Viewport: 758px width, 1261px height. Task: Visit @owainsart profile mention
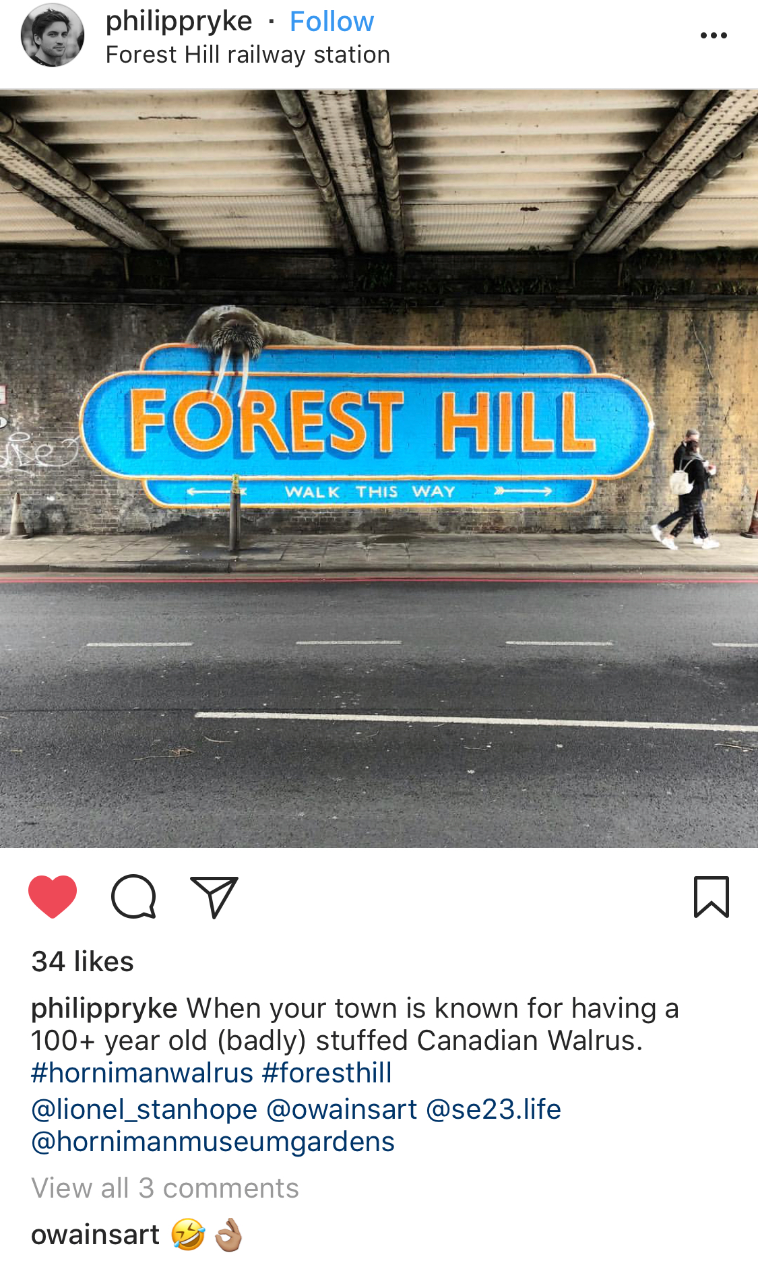point(342,1109)
